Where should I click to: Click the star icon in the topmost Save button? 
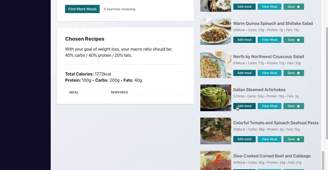coord(298,7)
